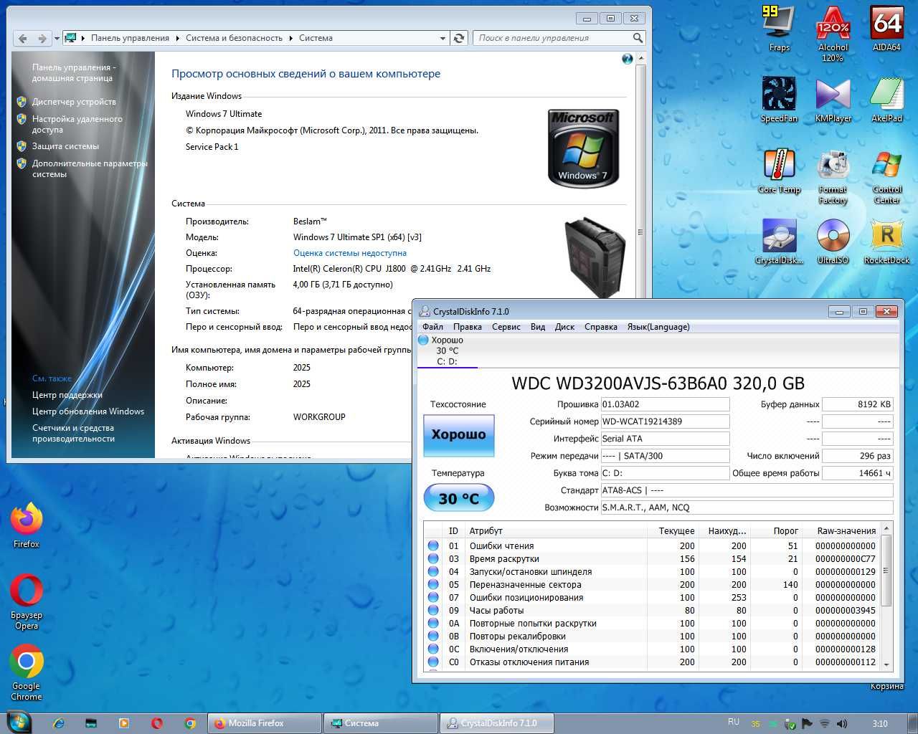Click the network signal tray icon
The width and height of the screenshot is (918, 734).
[x=825, y=724]
